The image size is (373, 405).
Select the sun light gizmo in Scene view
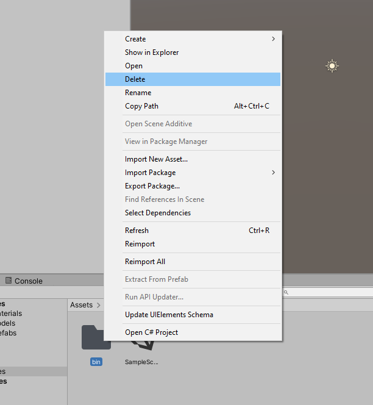pos(332,66)
